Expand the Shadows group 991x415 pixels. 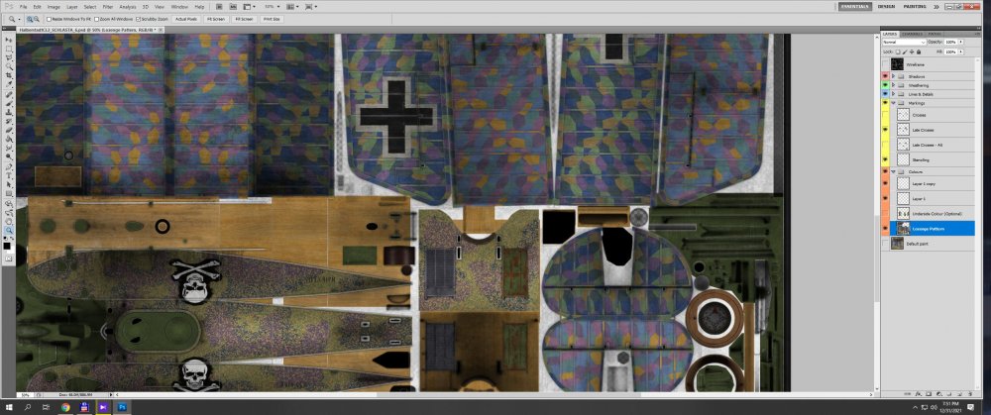point(893,76)
